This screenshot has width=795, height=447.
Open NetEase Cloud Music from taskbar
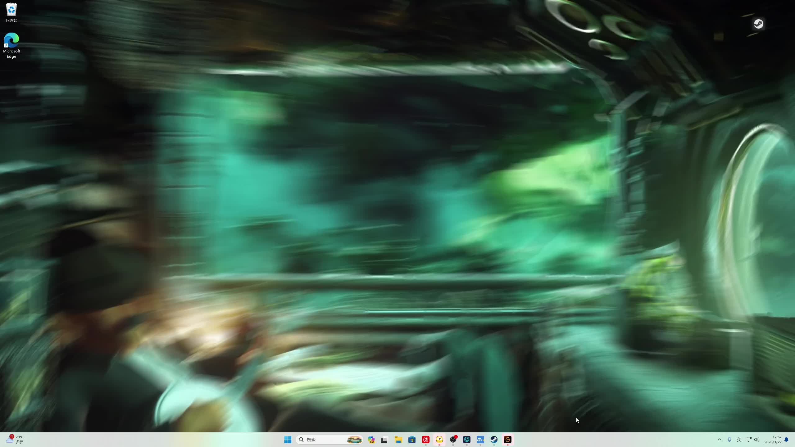tap(425, 440)
